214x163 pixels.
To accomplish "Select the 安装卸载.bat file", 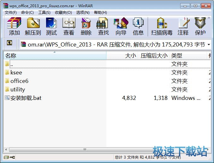I will [x=107, y=98].
